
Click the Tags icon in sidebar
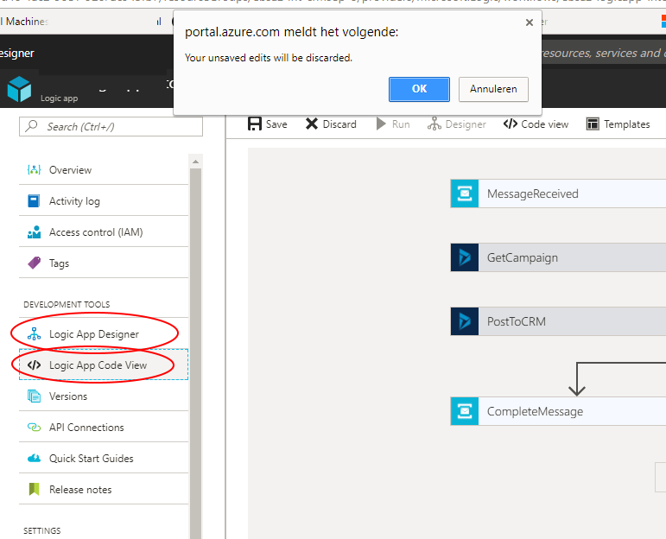click(x=35, y=263)
